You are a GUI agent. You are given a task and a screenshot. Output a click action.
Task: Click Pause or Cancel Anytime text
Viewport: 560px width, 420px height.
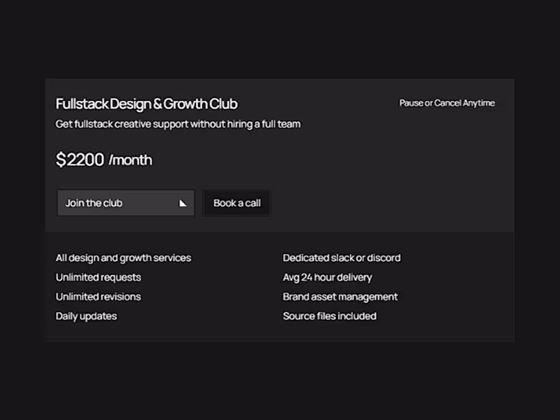[x=447, y=102]
